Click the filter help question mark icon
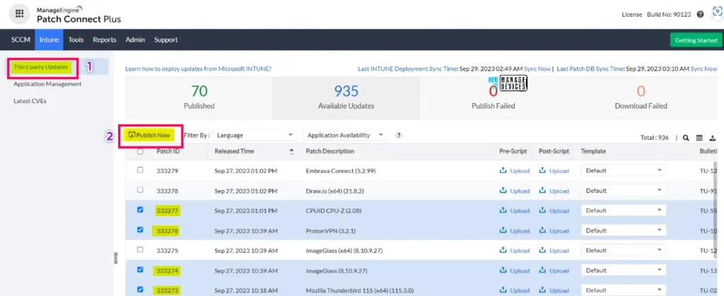Screen dimensions: 724x296 pos(399,136)
